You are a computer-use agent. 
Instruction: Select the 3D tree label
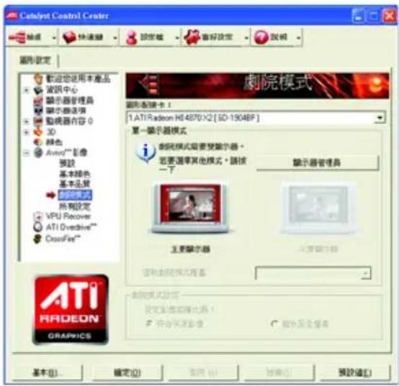click(51, 132)
